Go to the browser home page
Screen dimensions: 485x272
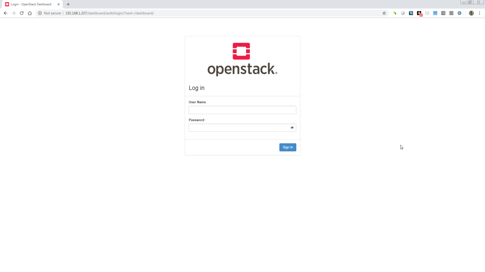[x=30, y=13]
